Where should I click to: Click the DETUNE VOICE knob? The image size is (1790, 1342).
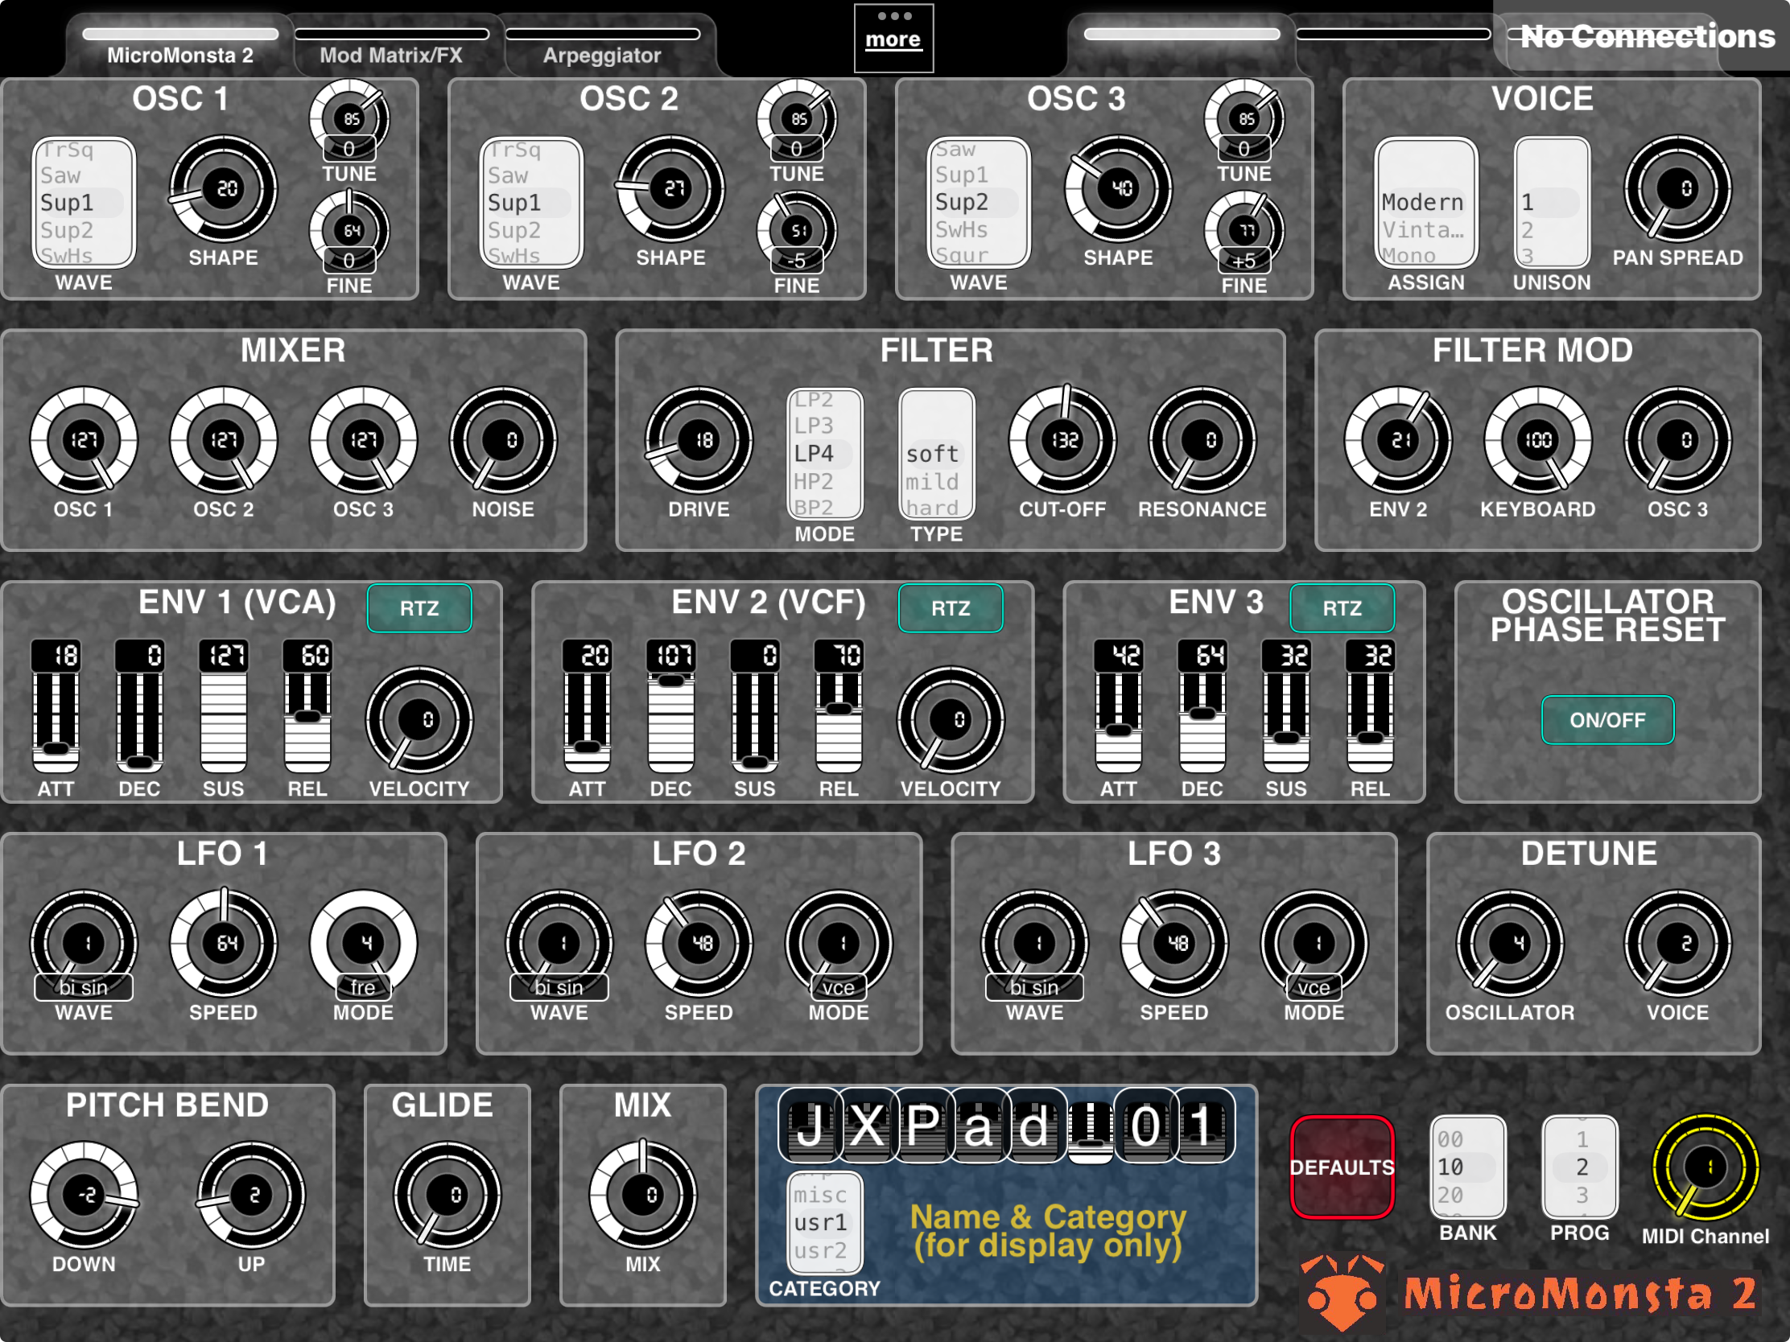(1677, 944)
